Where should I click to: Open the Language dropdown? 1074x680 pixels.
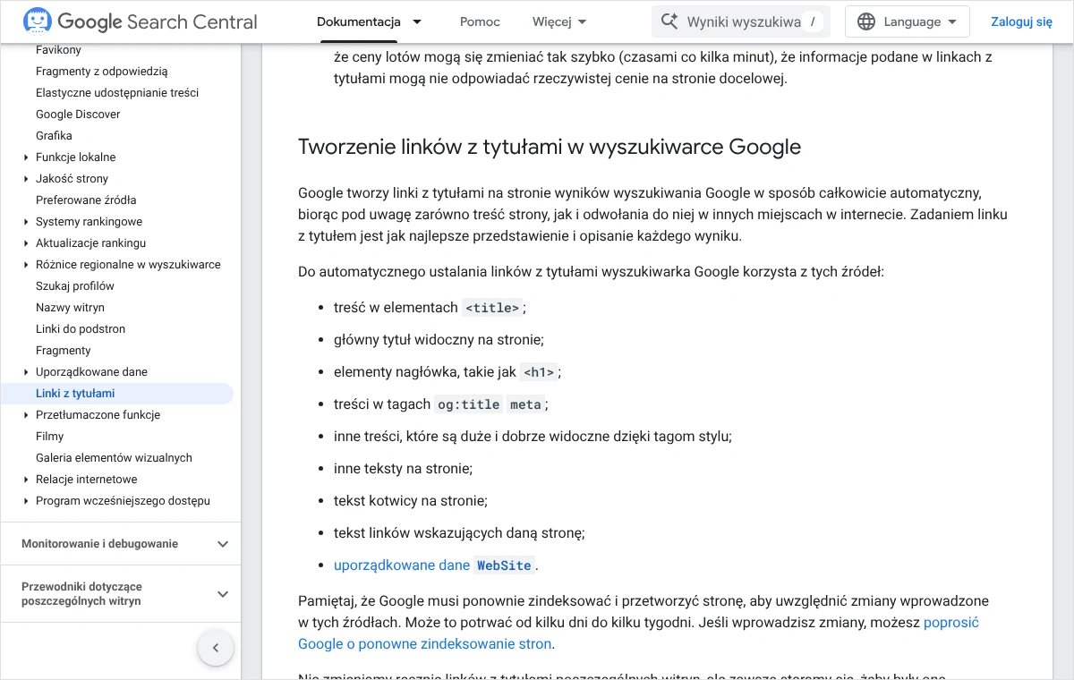(908, 21)
